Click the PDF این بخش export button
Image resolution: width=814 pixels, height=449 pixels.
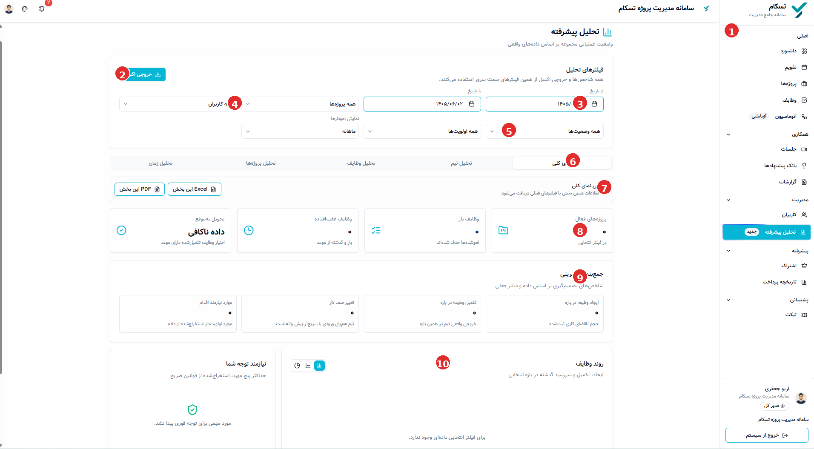tap(140, 189)
